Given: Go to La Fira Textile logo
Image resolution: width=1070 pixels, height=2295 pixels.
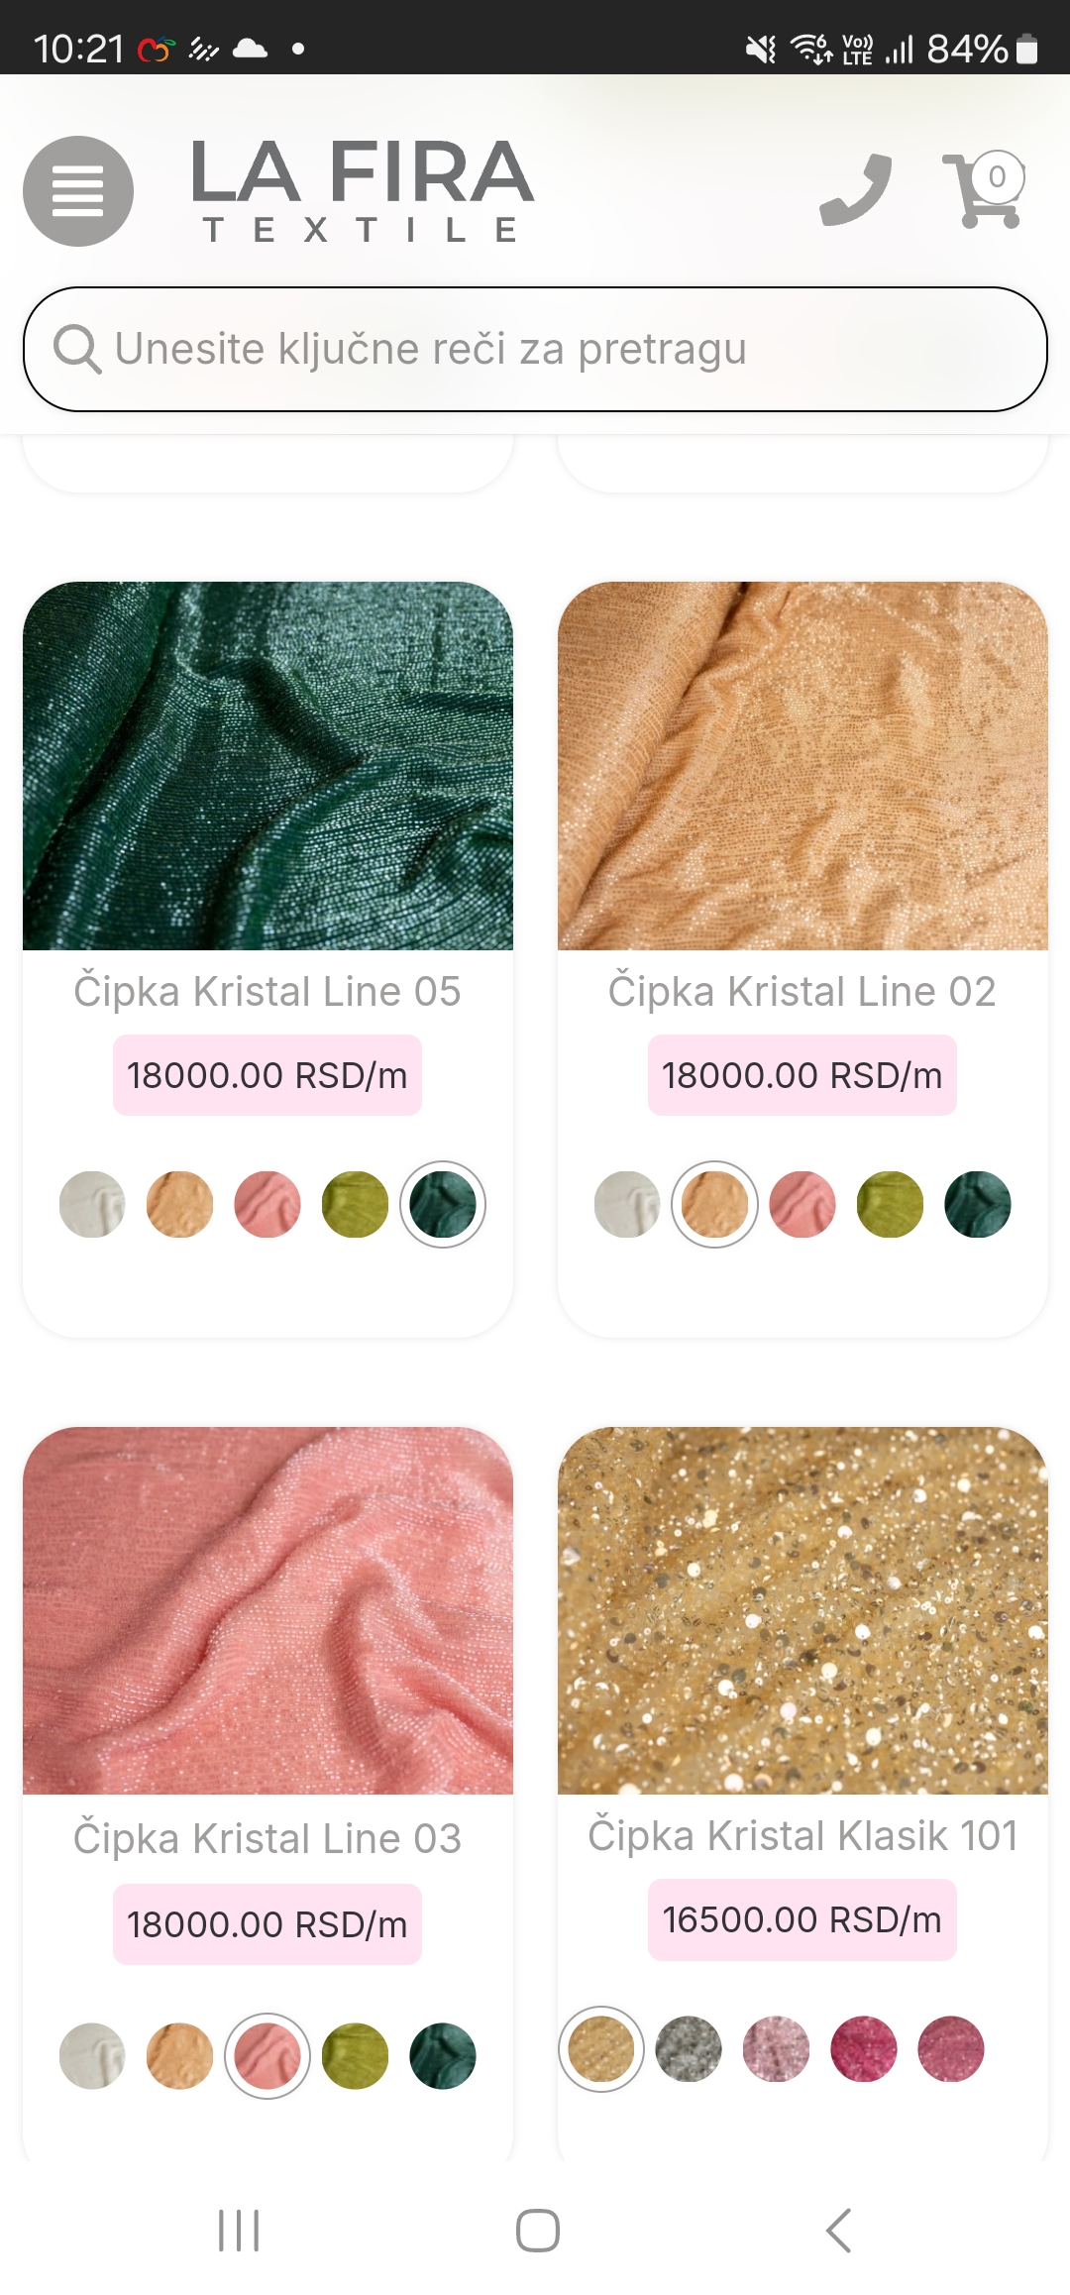Looking at the screenshot, I should point(363,191).
